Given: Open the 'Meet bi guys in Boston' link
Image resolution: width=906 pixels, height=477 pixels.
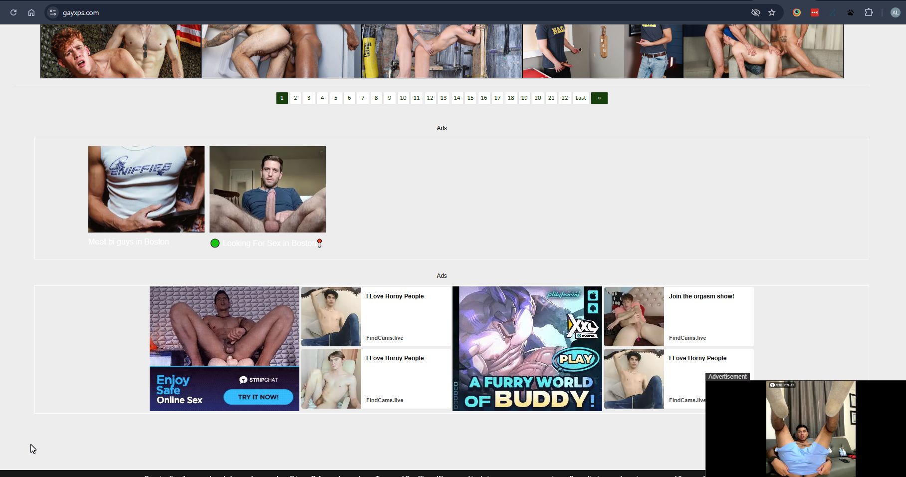Looking at the screenshot, I should pos(129,241).
